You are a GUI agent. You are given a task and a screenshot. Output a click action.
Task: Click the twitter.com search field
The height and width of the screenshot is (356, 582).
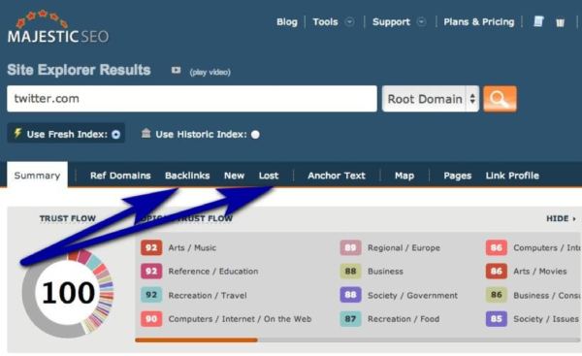192,99
